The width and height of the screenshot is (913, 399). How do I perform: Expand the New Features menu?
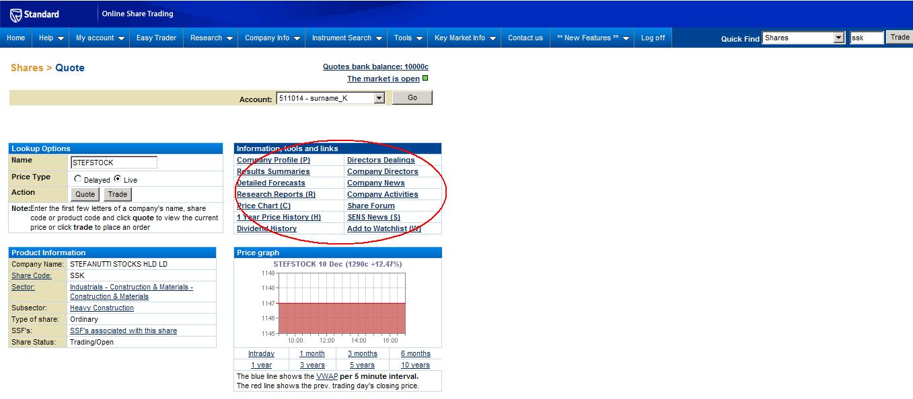point(592,38)
